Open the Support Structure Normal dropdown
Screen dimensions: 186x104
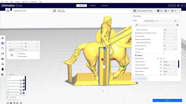pos(170,62)
